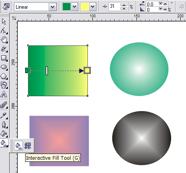
Task: Click the fountain fill angle field
Action: (152, 4)
